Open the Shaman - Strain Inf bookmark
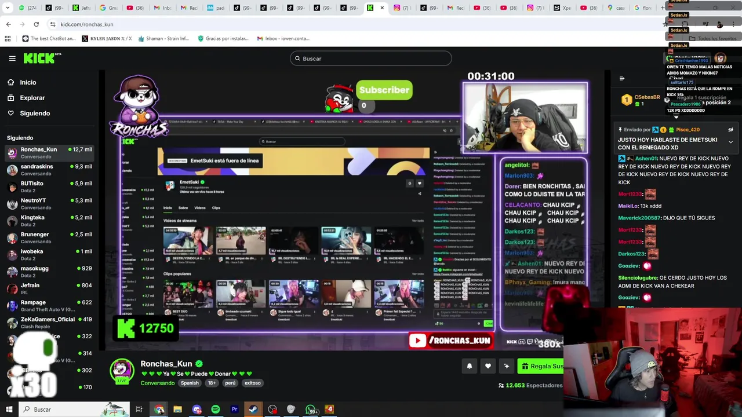 pos(163,39)
